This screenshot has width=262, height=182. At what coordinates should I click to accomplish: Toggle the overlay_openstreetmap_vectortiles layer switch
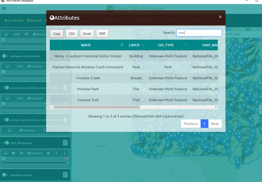(6, 120)
